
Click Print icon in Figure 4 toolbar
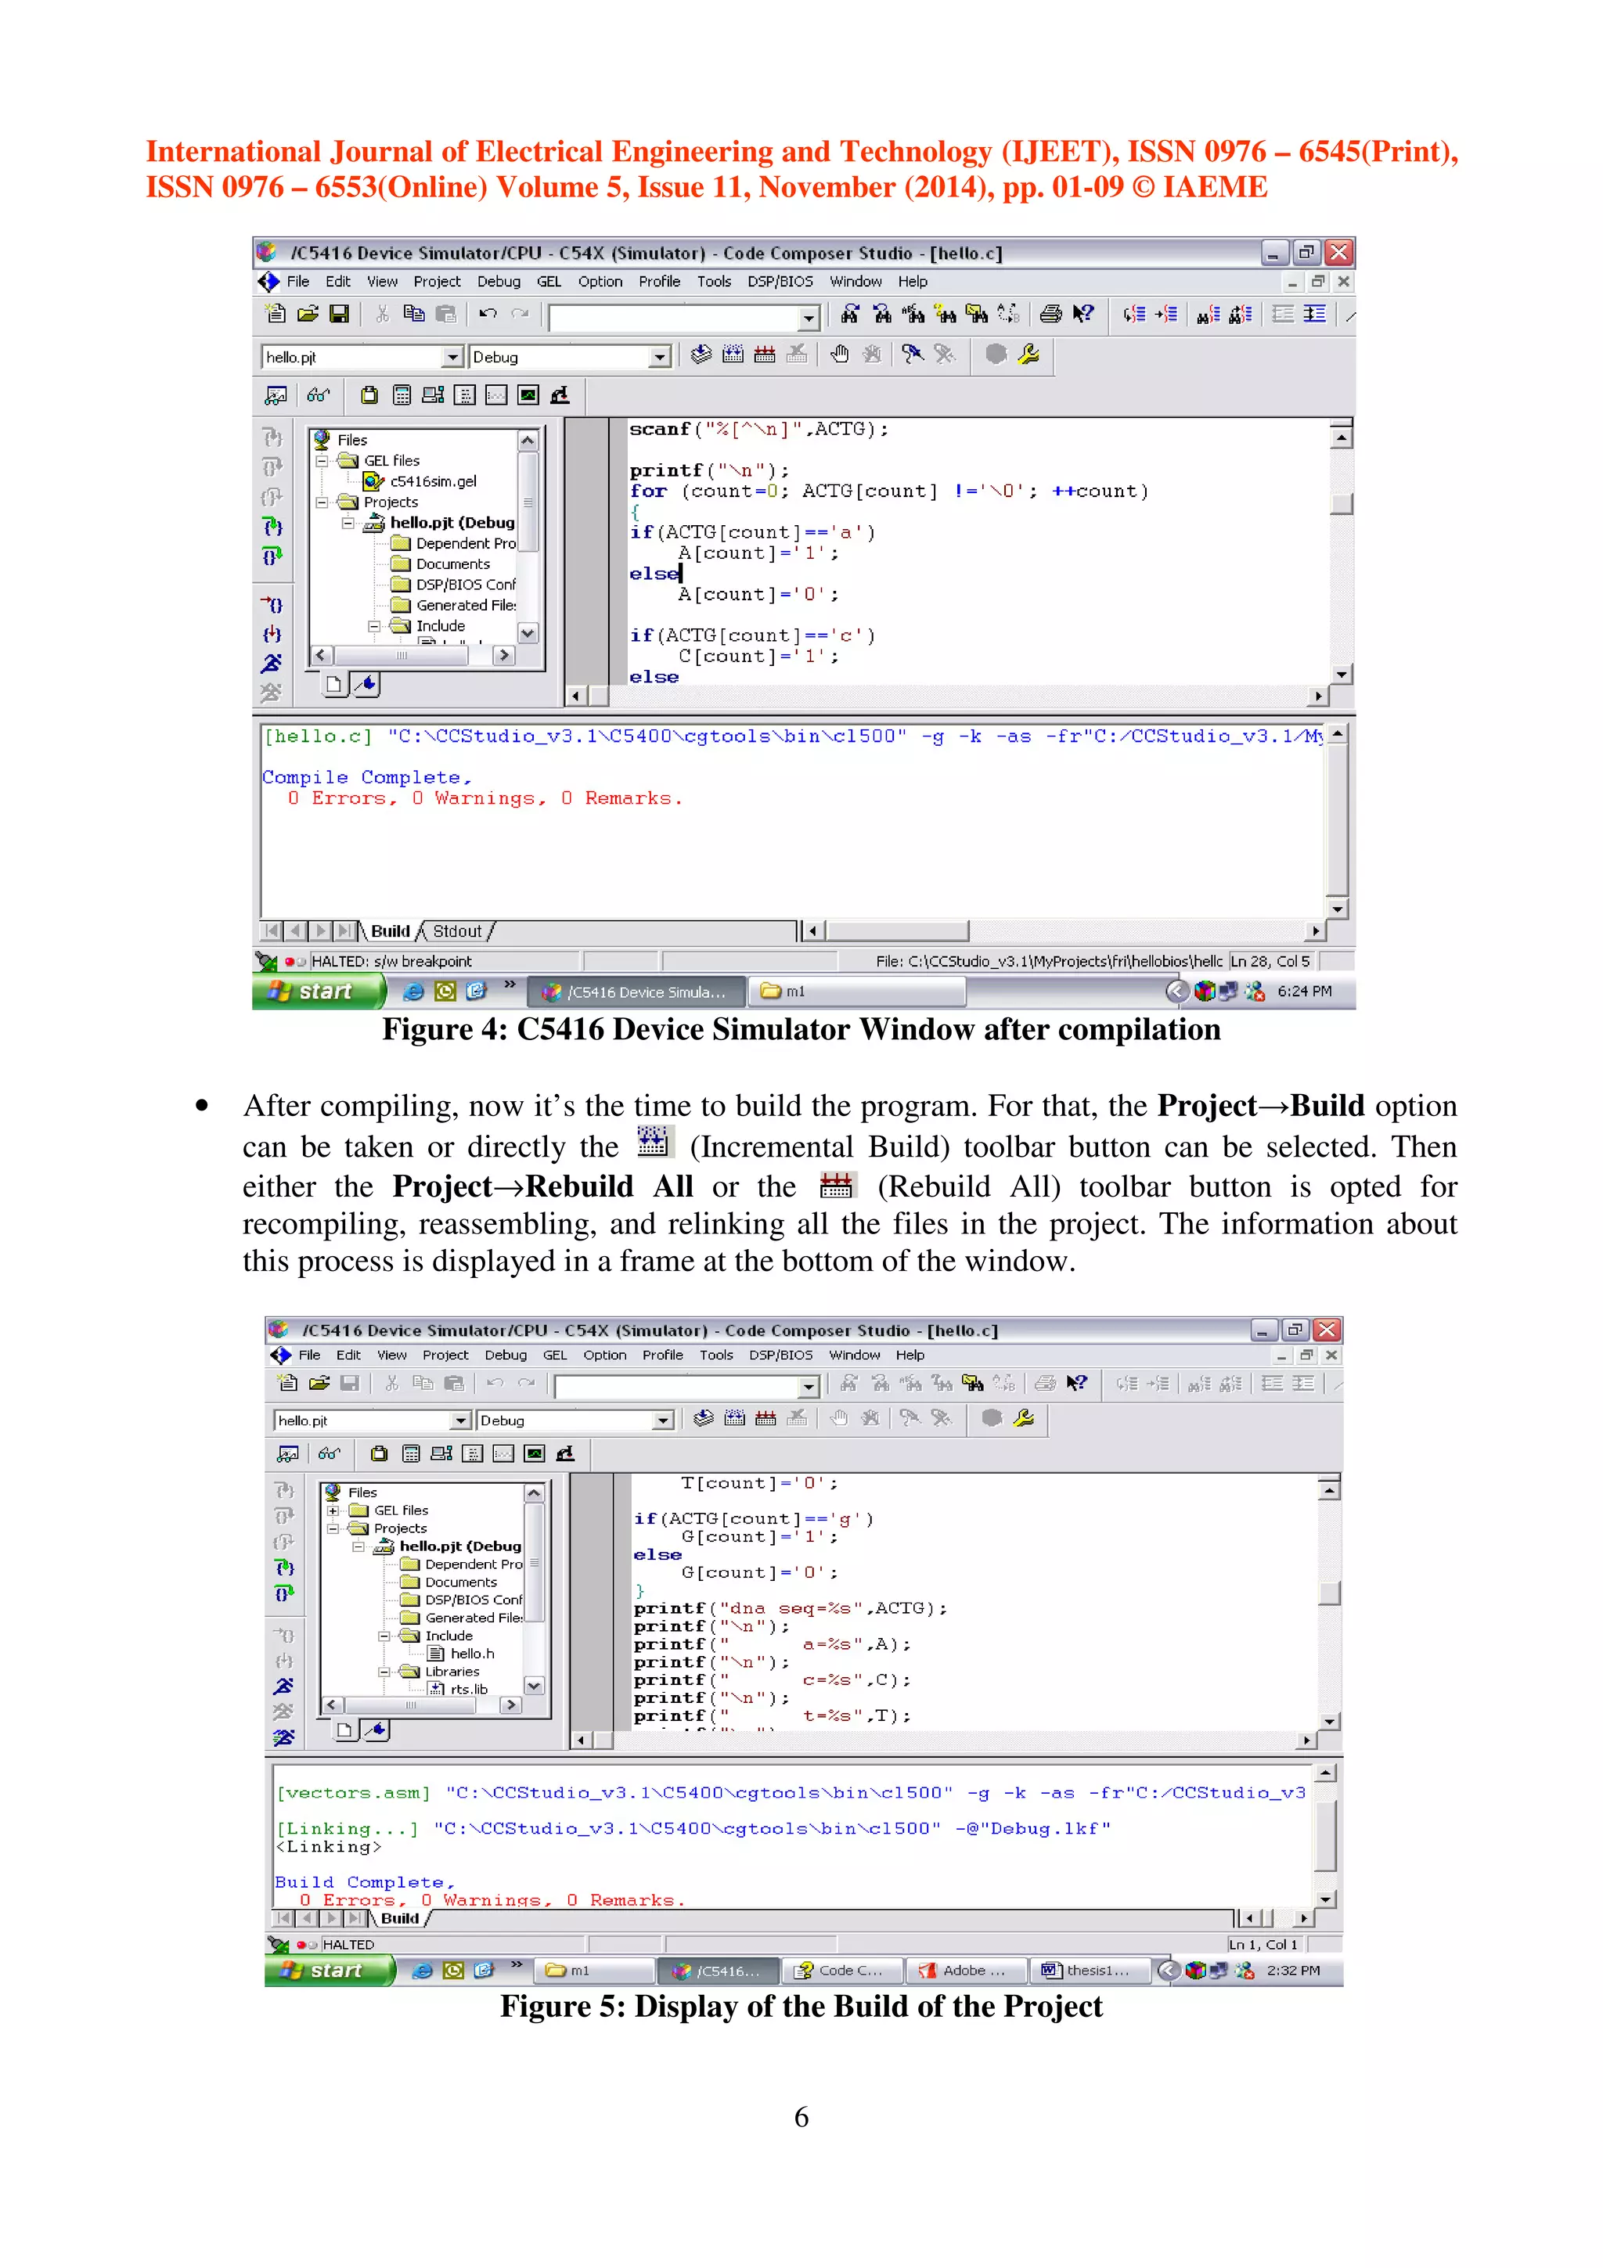pyautogui.click(x=1051, y=314)
